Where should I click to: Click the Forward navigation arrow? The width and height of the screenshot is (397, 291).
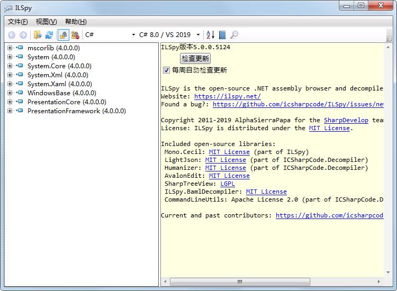23,35
